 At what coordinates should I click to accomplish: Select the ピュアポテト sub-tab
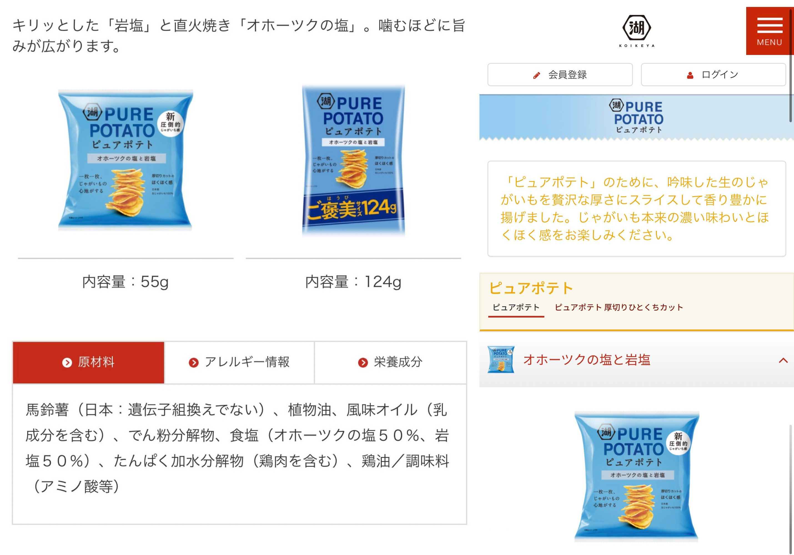[x=516, y=307]
